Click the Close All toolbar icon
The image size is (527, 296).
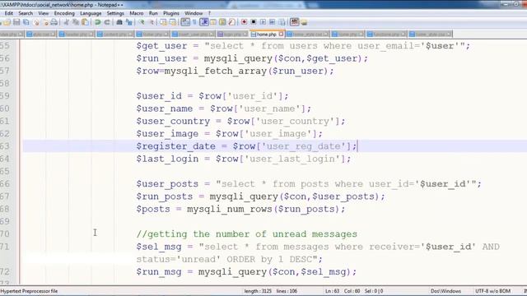point(46,22)
